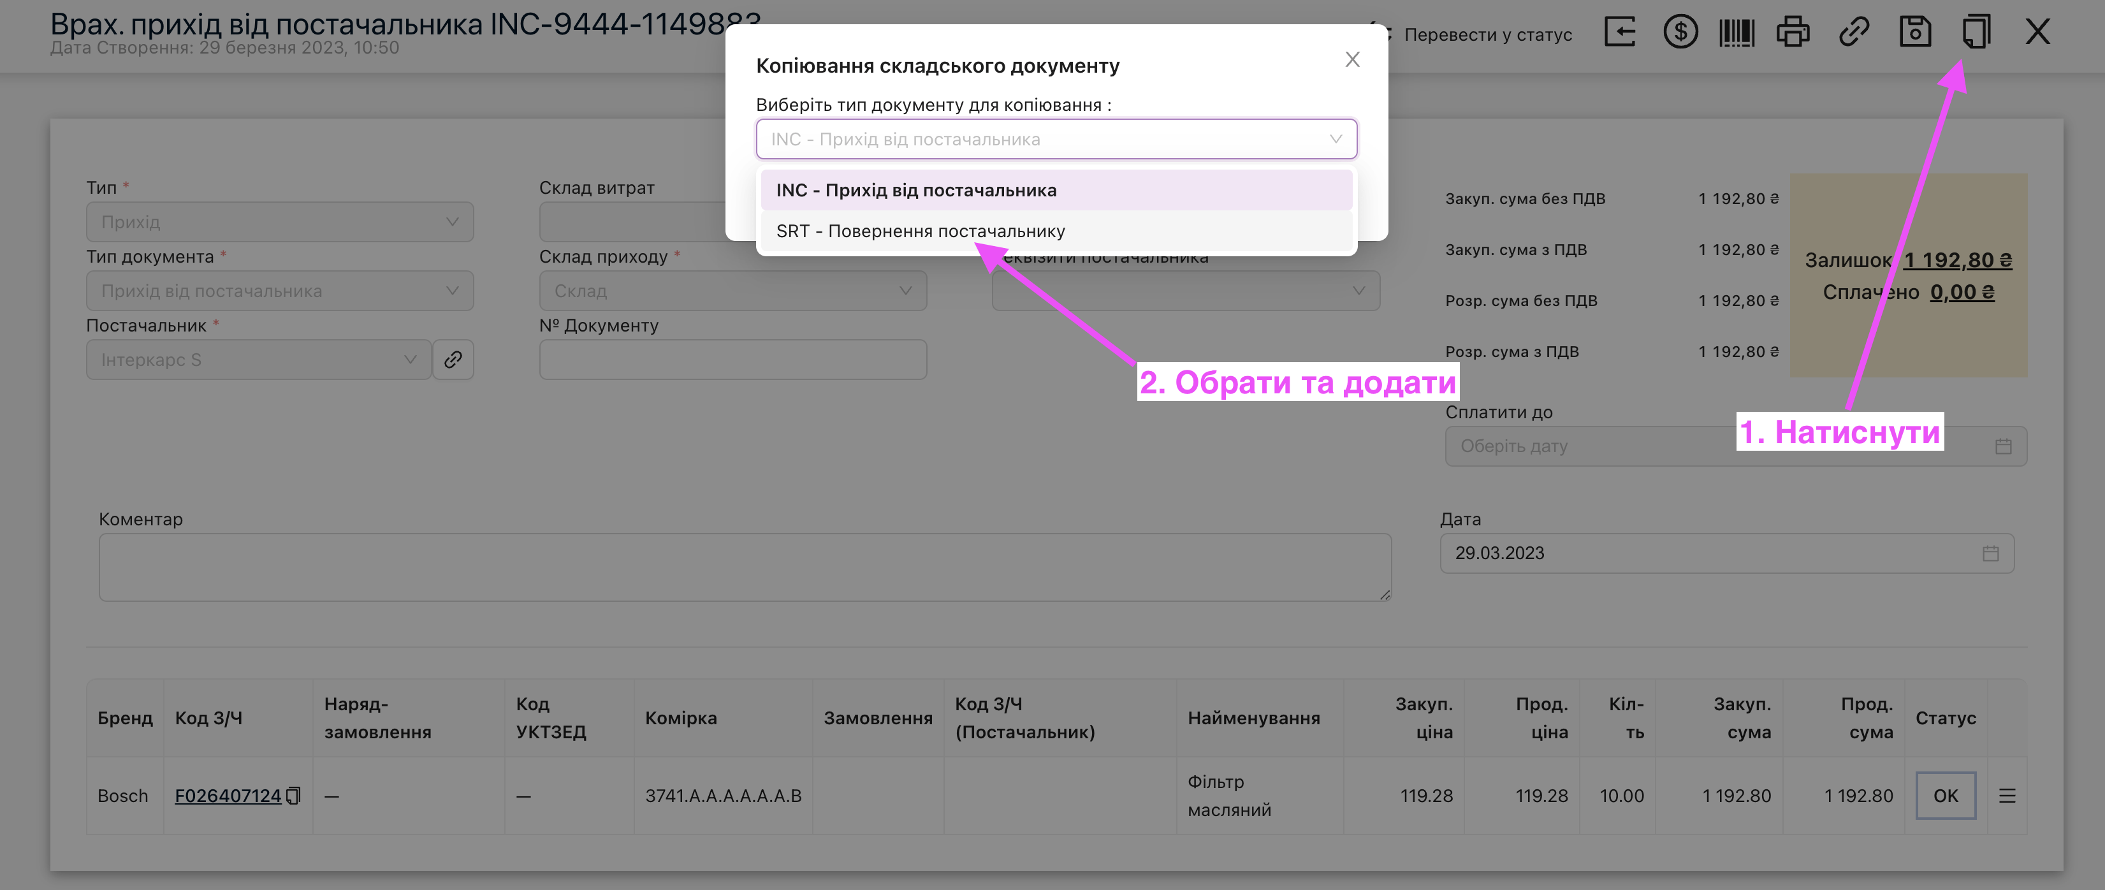Open the Дата 29.03.2023 date picker
This screenshot has height=890, width=2105.
[1726, 553]
